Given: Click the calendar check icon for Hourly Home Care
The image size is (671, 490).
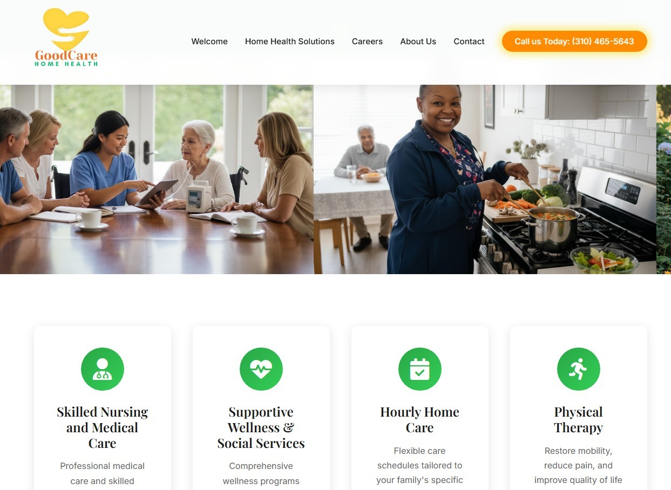Looking at the screenshot, I should click(420, 369).
